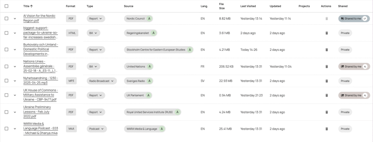The image size is (373, 142).
Task: Sort by the Title column header
Action: point(28,6)
